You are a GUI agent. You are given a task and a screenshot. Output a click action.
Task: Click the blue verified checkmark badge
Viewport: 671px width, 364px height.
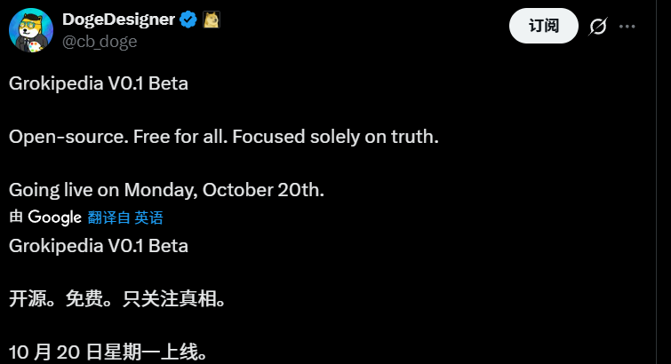188,20
